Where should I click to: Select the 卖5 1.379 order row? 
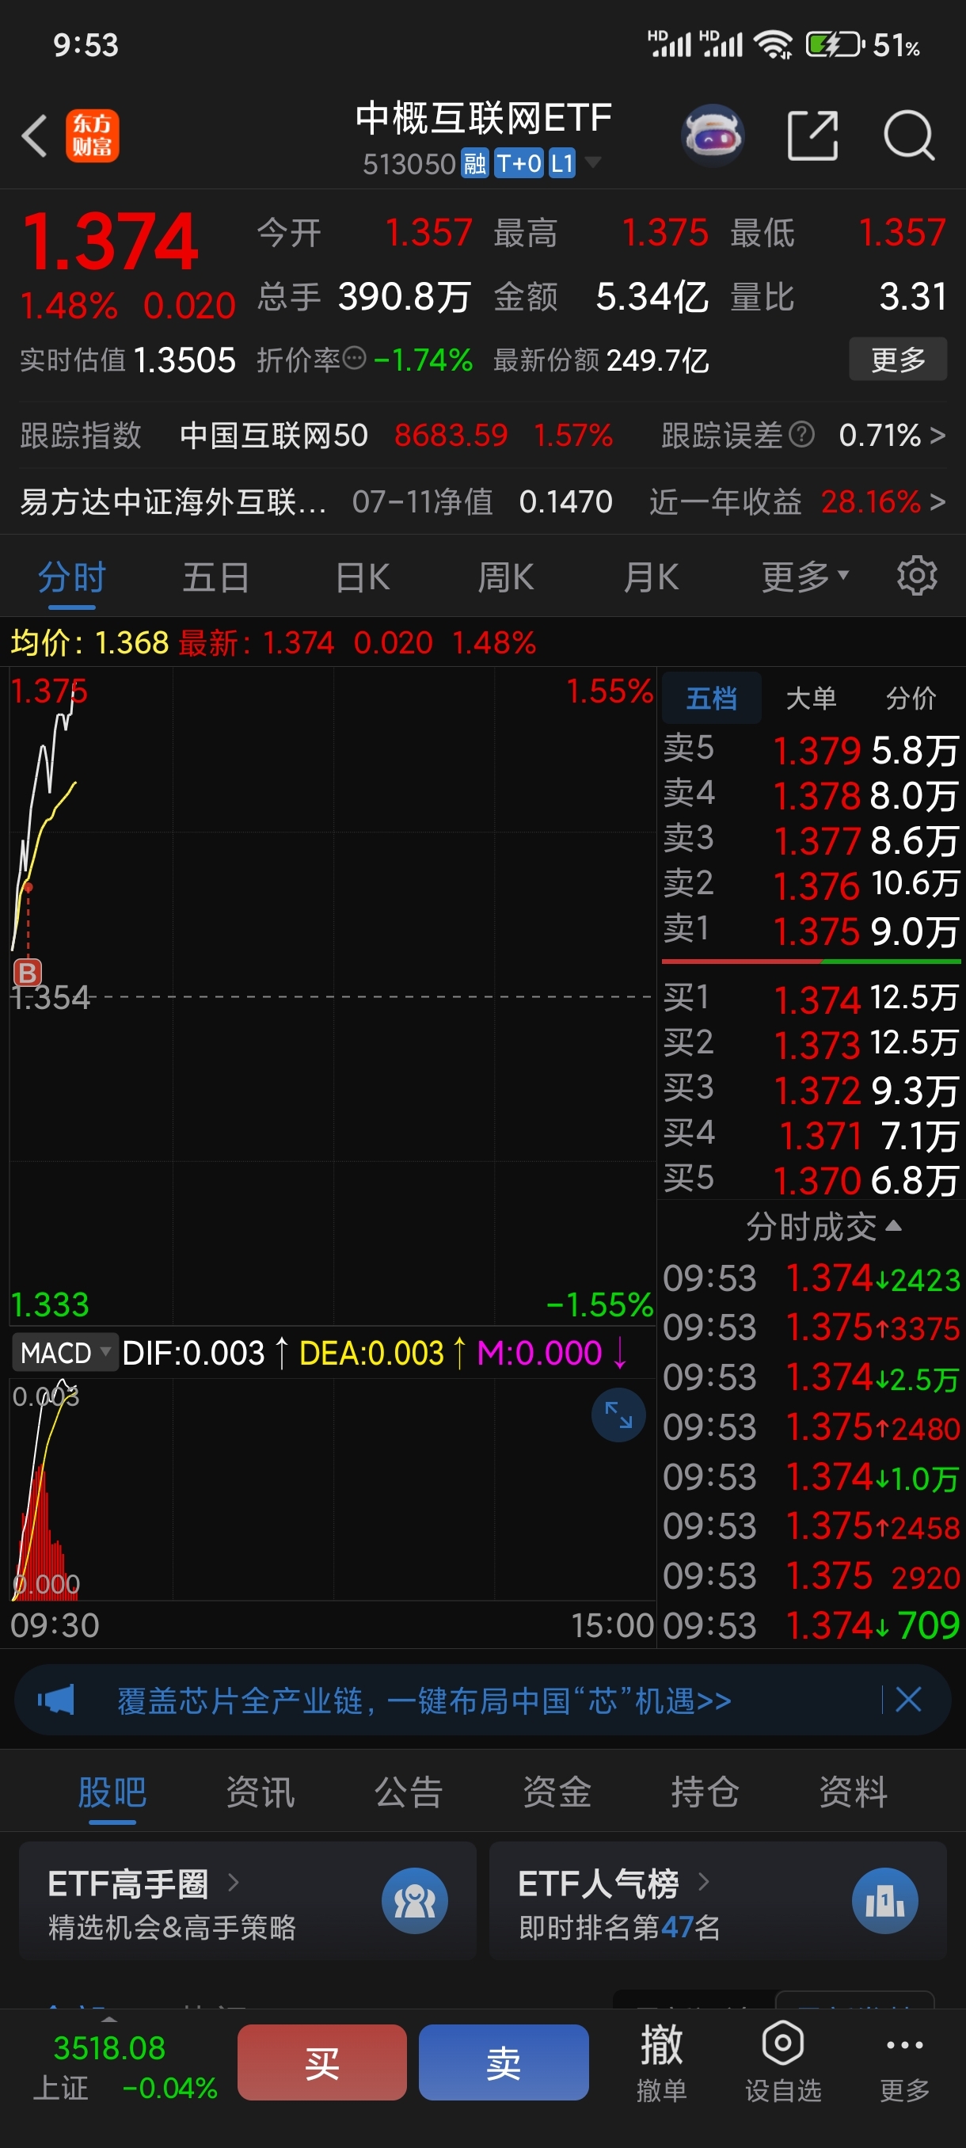(x=811, y=749)
